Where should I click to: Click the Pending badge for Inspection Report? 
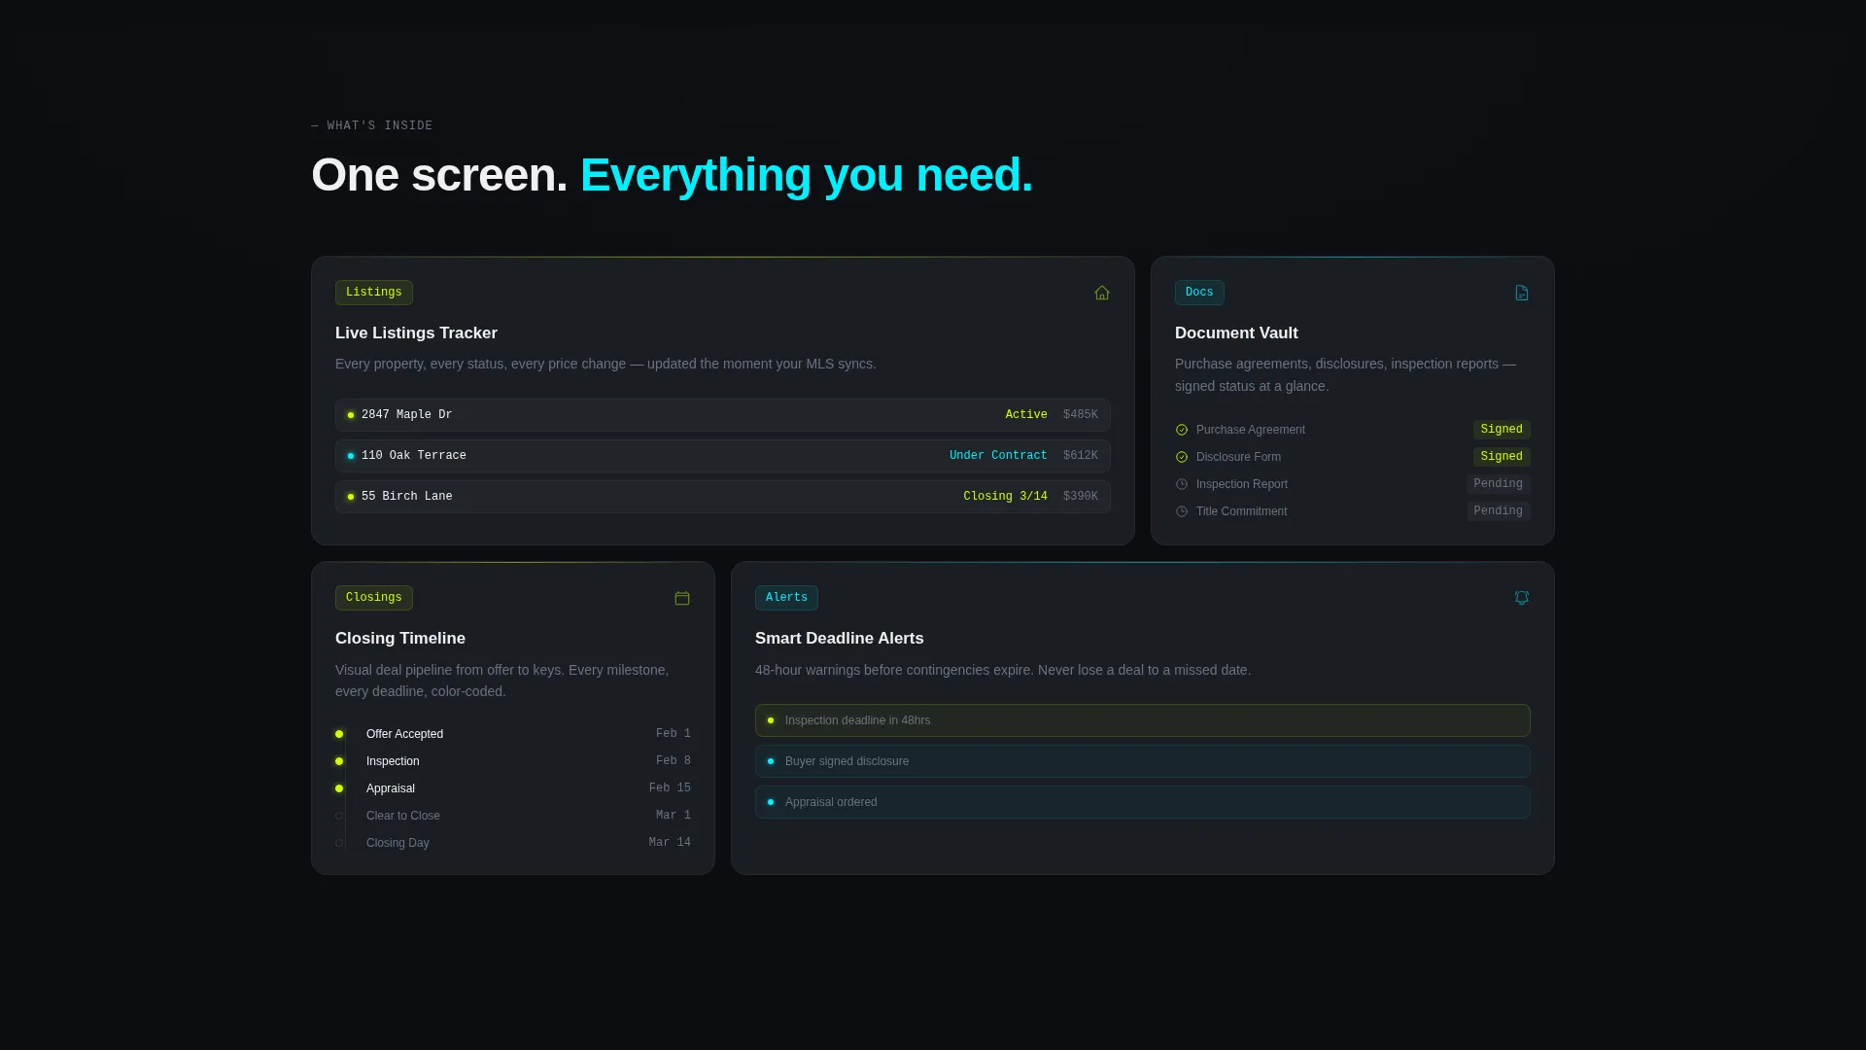[x=1498, y=484]
